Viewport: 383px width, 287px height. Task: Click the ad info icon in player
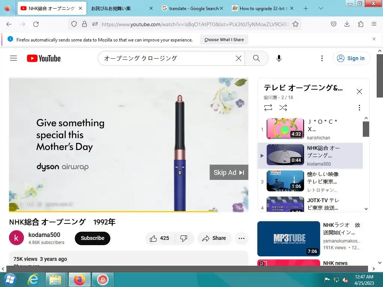click(x=40, y=204)
